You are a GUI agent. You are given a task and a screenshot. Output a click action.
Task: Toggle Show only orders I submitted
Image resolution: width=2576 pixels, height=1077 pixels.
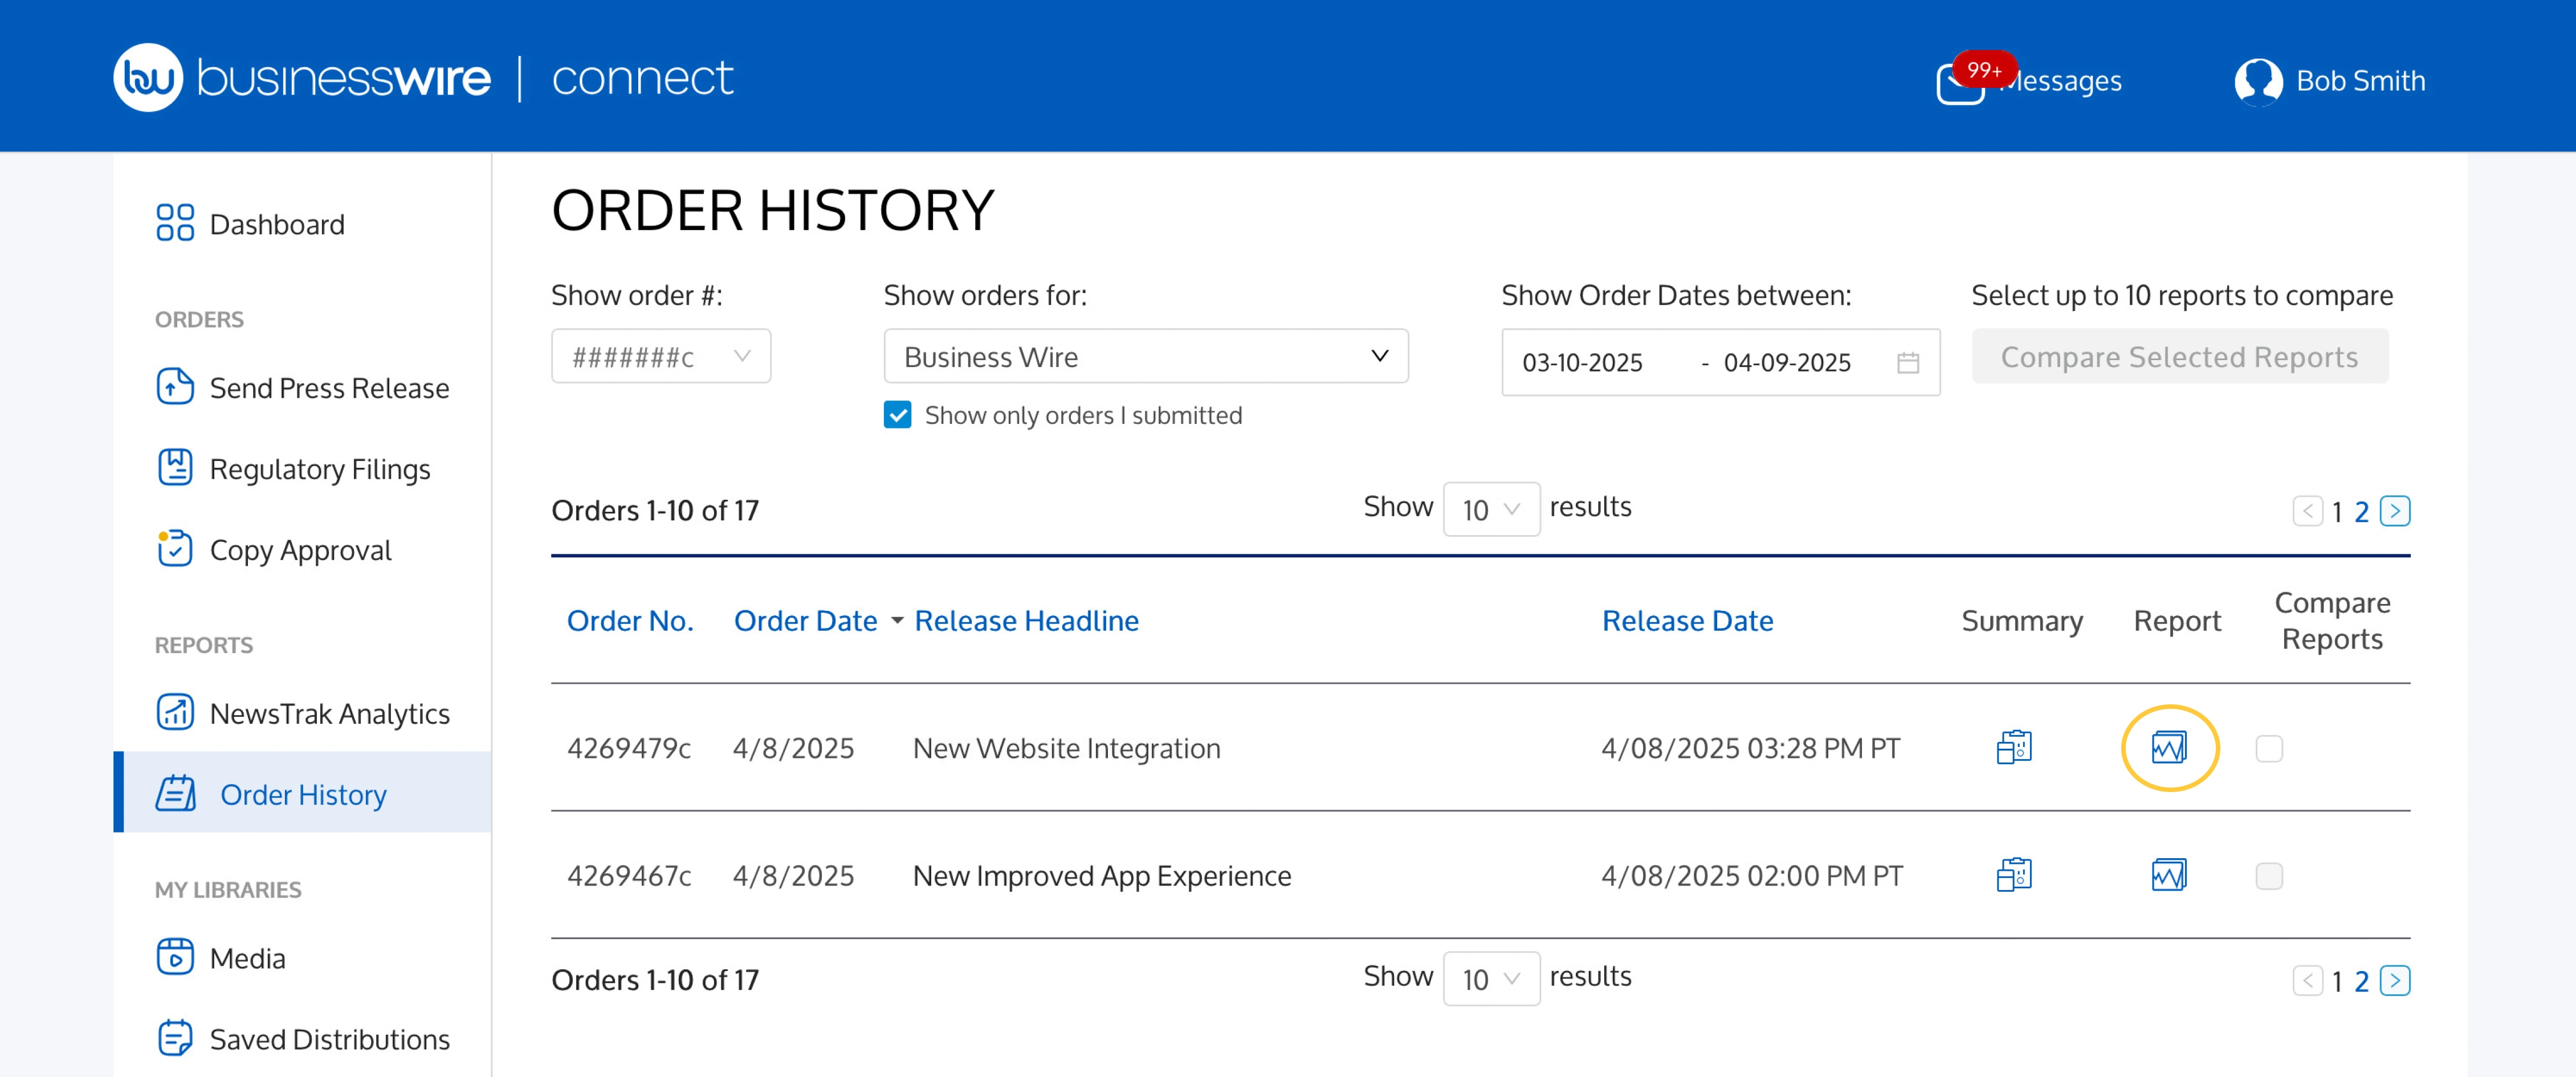(898, 415)
